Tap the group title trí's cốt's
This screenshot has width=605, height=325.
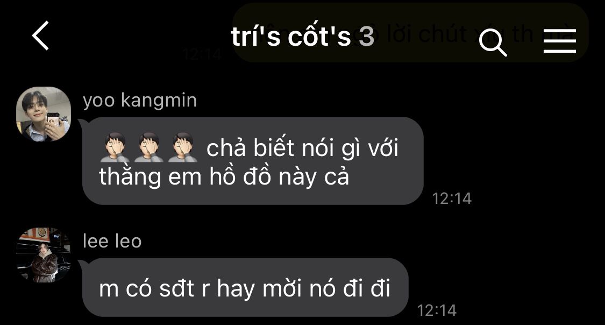click(290, 36)
